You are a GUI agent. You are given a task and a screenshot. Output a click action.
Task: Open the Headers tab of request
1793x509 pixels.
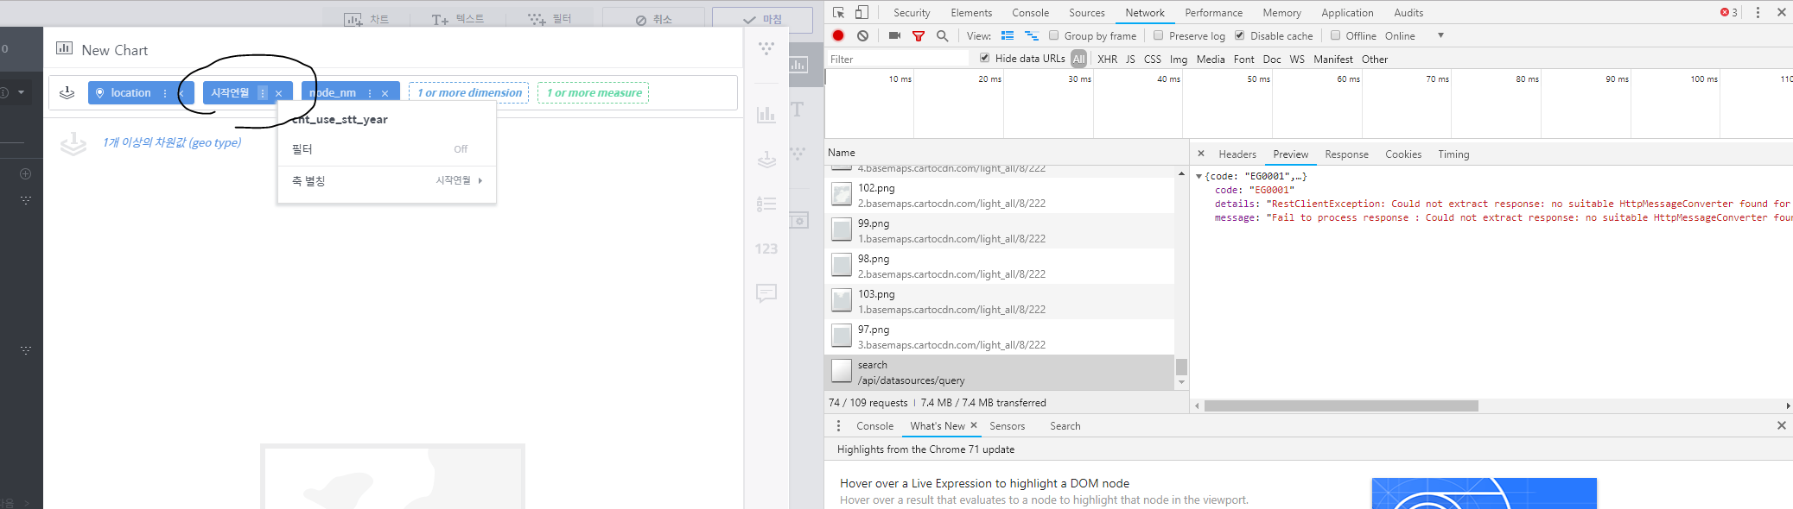point(1237,154)
